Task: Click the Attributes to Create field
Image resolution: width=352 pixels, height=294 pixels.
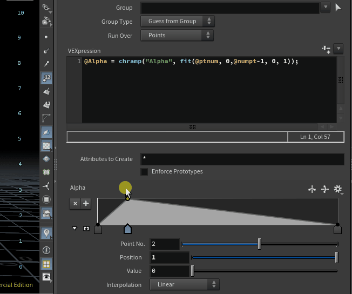Action: click(x=242, y=159)
